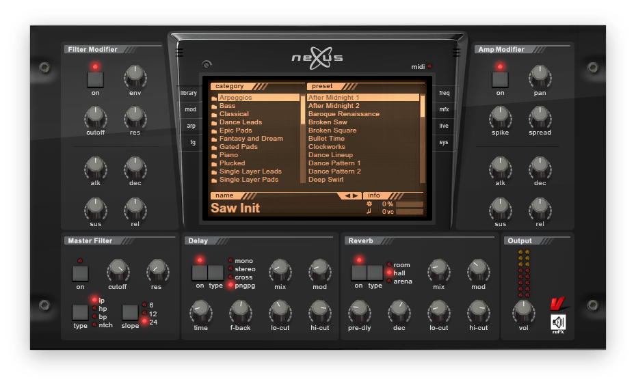The image size is (636, 386).
Task: Toggle Delay on button
Action: coord(200,273)
